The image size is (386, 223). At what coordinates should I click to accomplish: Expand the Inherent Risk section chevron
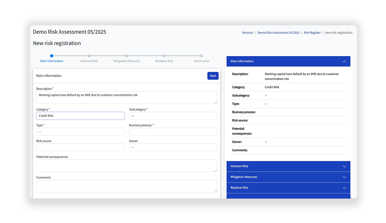pos(344,166)
